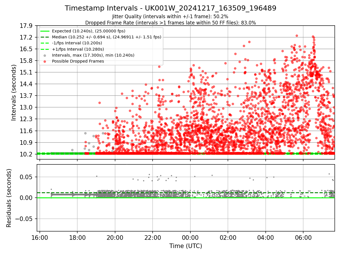Screen dimensions: 341x256
Task: Click the gray dot marker for Intervals in legend
Action: click(x=45, y=55)
